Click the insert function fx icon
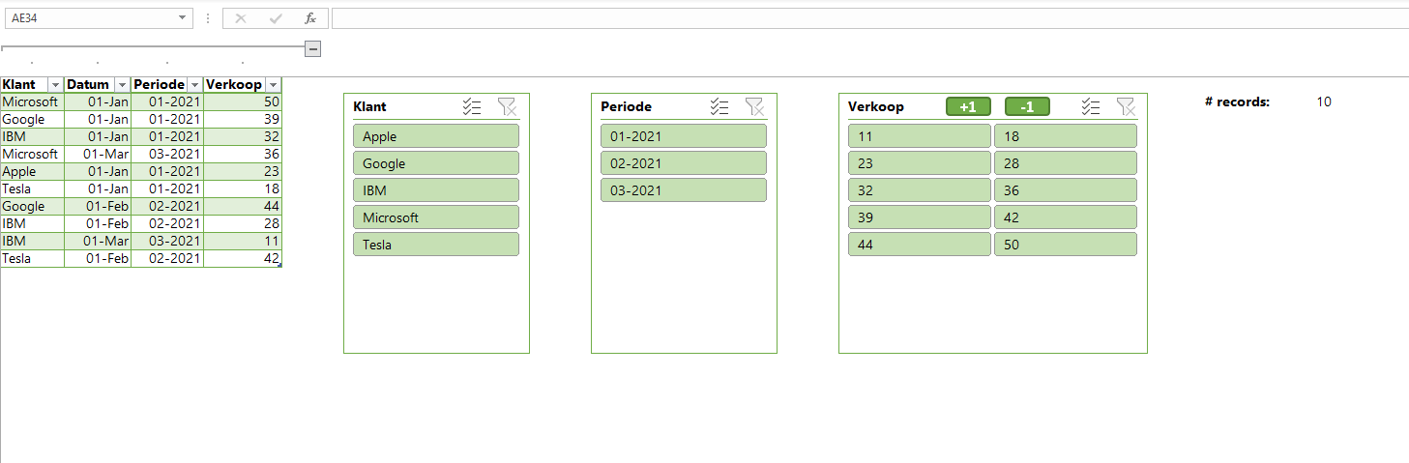This screenshot has height=463, width=1409. 309,18
